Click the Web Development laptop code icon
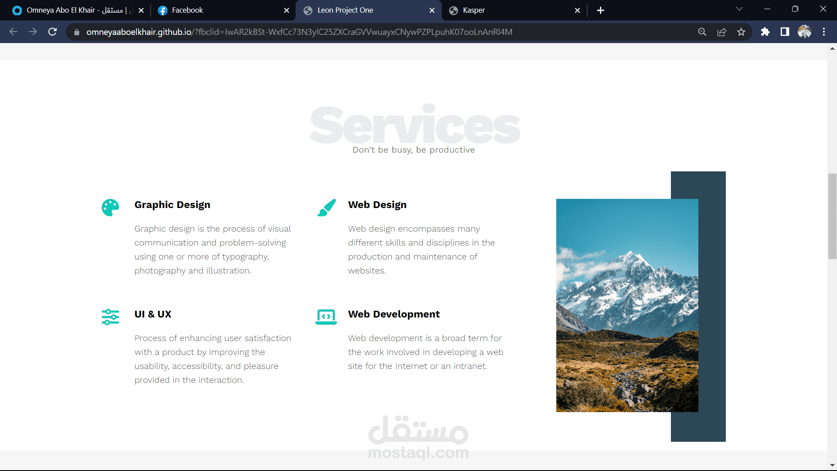The width and height of the screenshot is (837, 471). 326,317
